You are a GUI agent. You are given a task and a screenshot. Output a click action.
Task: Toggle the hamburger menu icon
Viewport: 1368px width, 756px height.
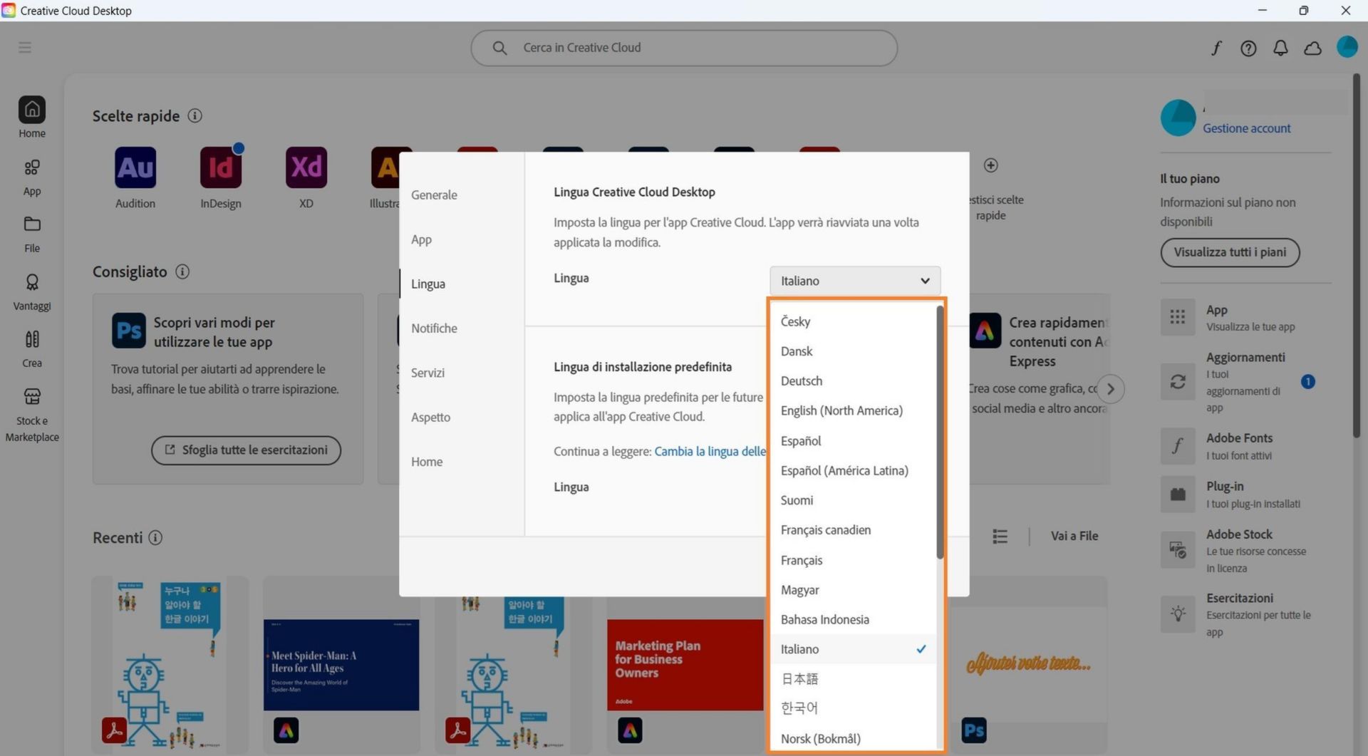pos(25,48)
